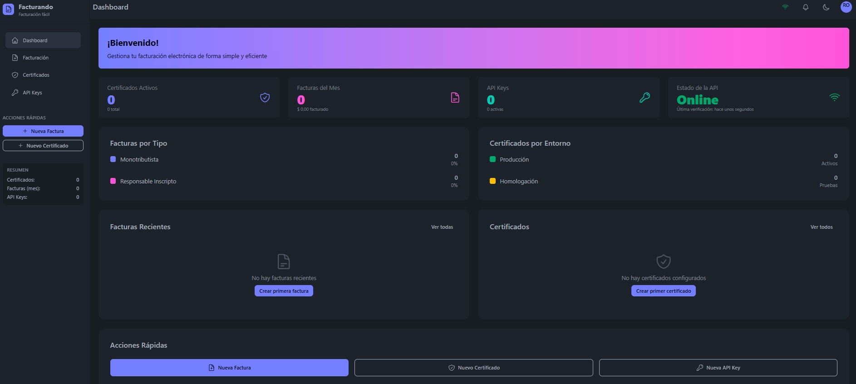Click the Ver todas link for recent invoices
Viewport: 856px width, 384px height.
tap(442, 227)
